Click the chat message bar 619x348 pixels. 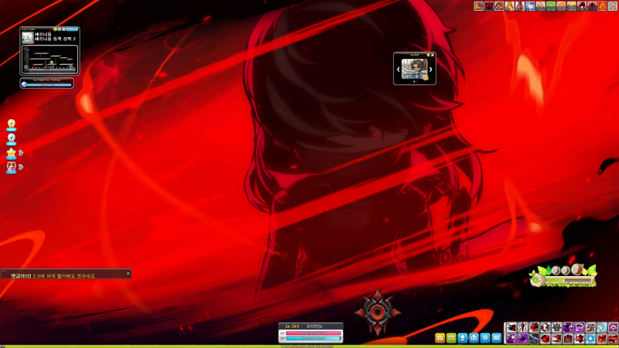pos(66,275)
